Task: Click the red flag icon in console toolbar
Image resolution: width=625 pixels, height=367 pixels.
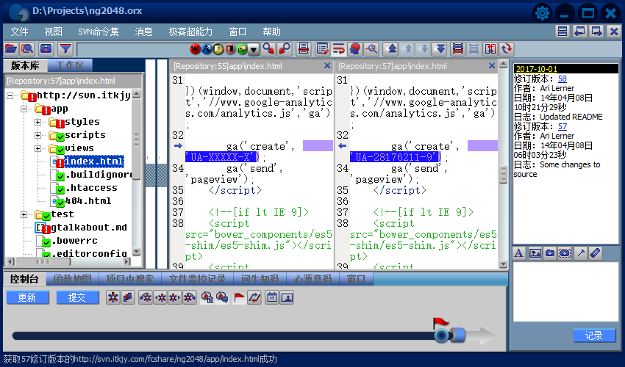Action: click(x=239, y=297)
